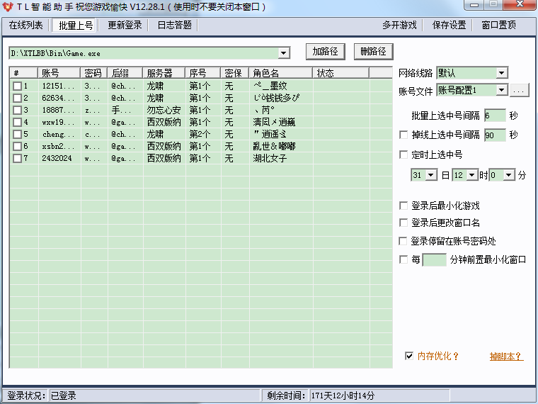
Task: Toggle 每...分钟前置最小化窗口 checkbox
Action: pos(403,259)
